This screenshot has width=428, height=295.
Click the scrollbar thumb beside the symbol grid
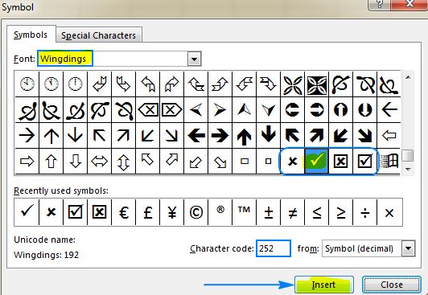[408, 156]
